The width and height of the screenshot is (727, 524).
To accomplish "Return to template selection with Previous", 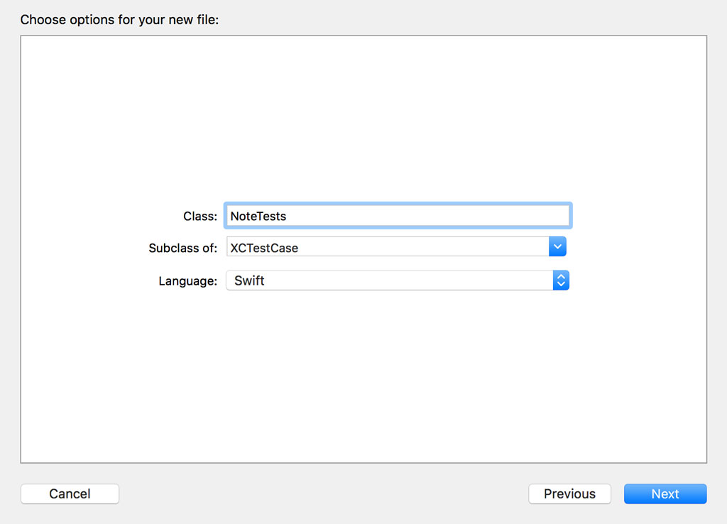I will [x=569, y=493].
